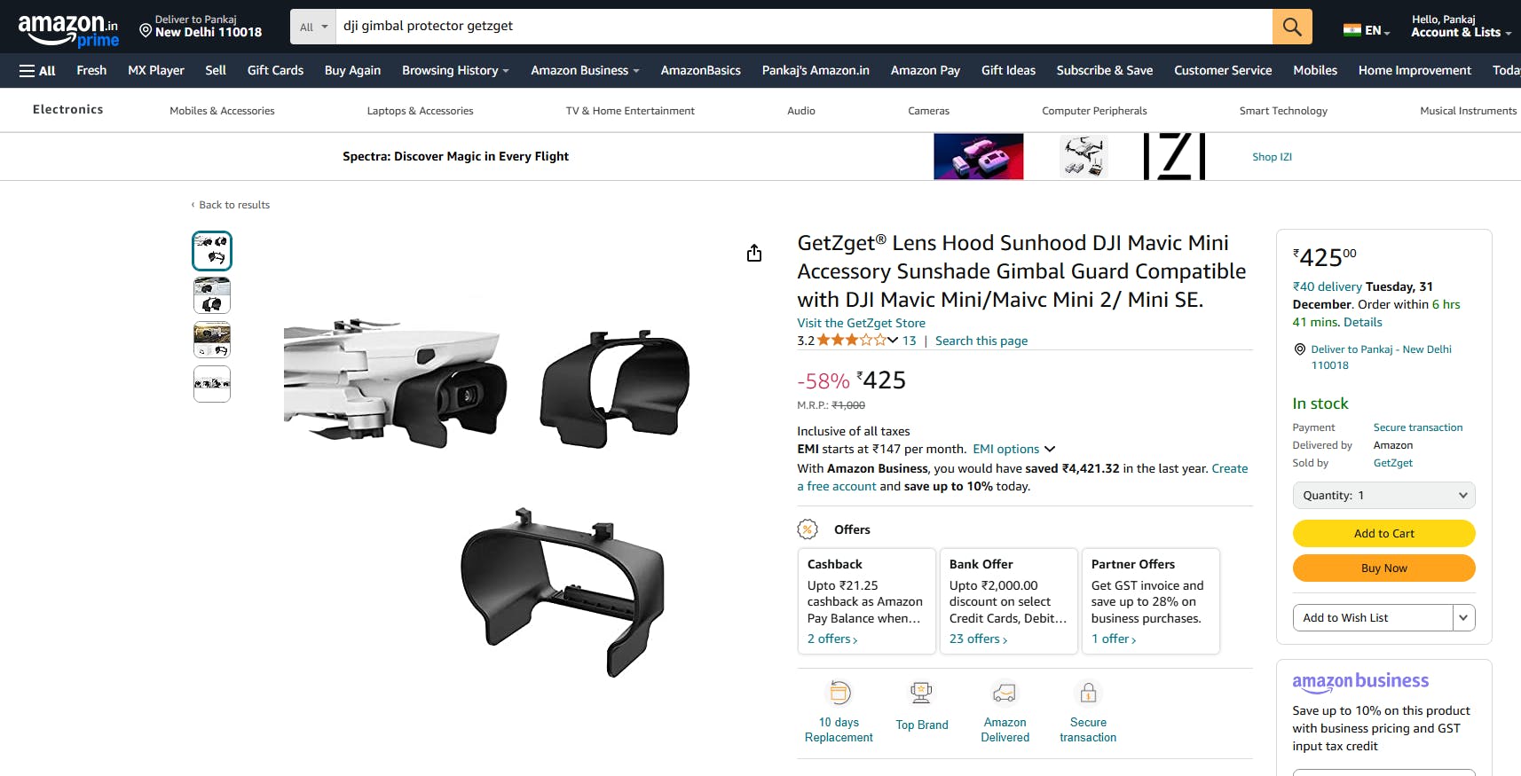Image resolution: width=1521 pixels, height=776 pixels.
Task: Click the share icon above product image
Action: click(x=754, y=254)
